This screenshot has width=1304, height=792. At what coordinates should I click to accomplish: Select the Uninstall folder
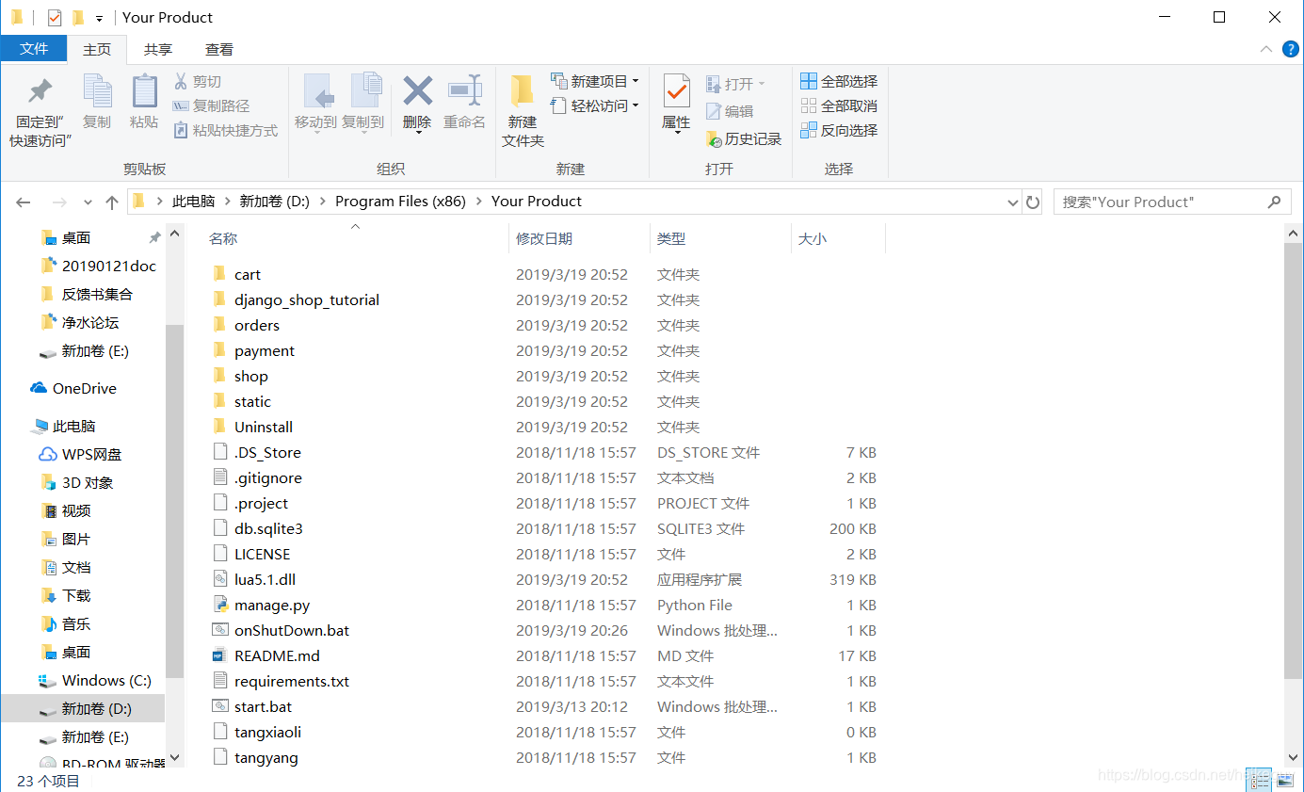click(264, 427)
